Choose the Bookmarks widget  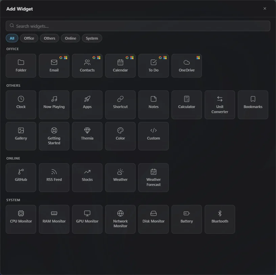pyautogui.click(x=253, y=105)
